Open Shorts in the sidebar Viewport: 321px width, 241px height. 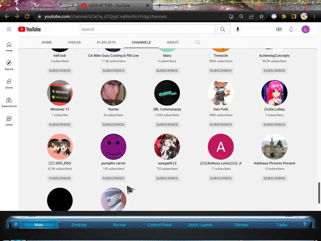point(9,84)
